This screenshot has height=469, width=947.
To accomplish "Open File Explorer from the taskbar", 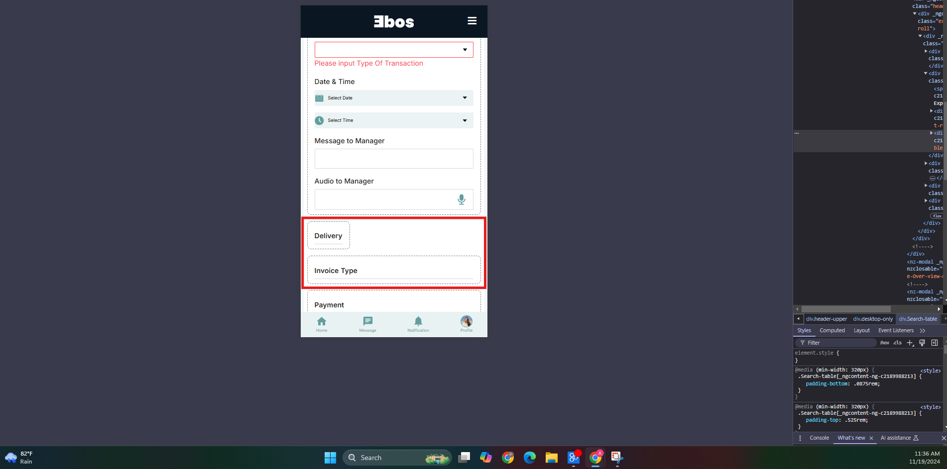I will [x=552, y=458].
